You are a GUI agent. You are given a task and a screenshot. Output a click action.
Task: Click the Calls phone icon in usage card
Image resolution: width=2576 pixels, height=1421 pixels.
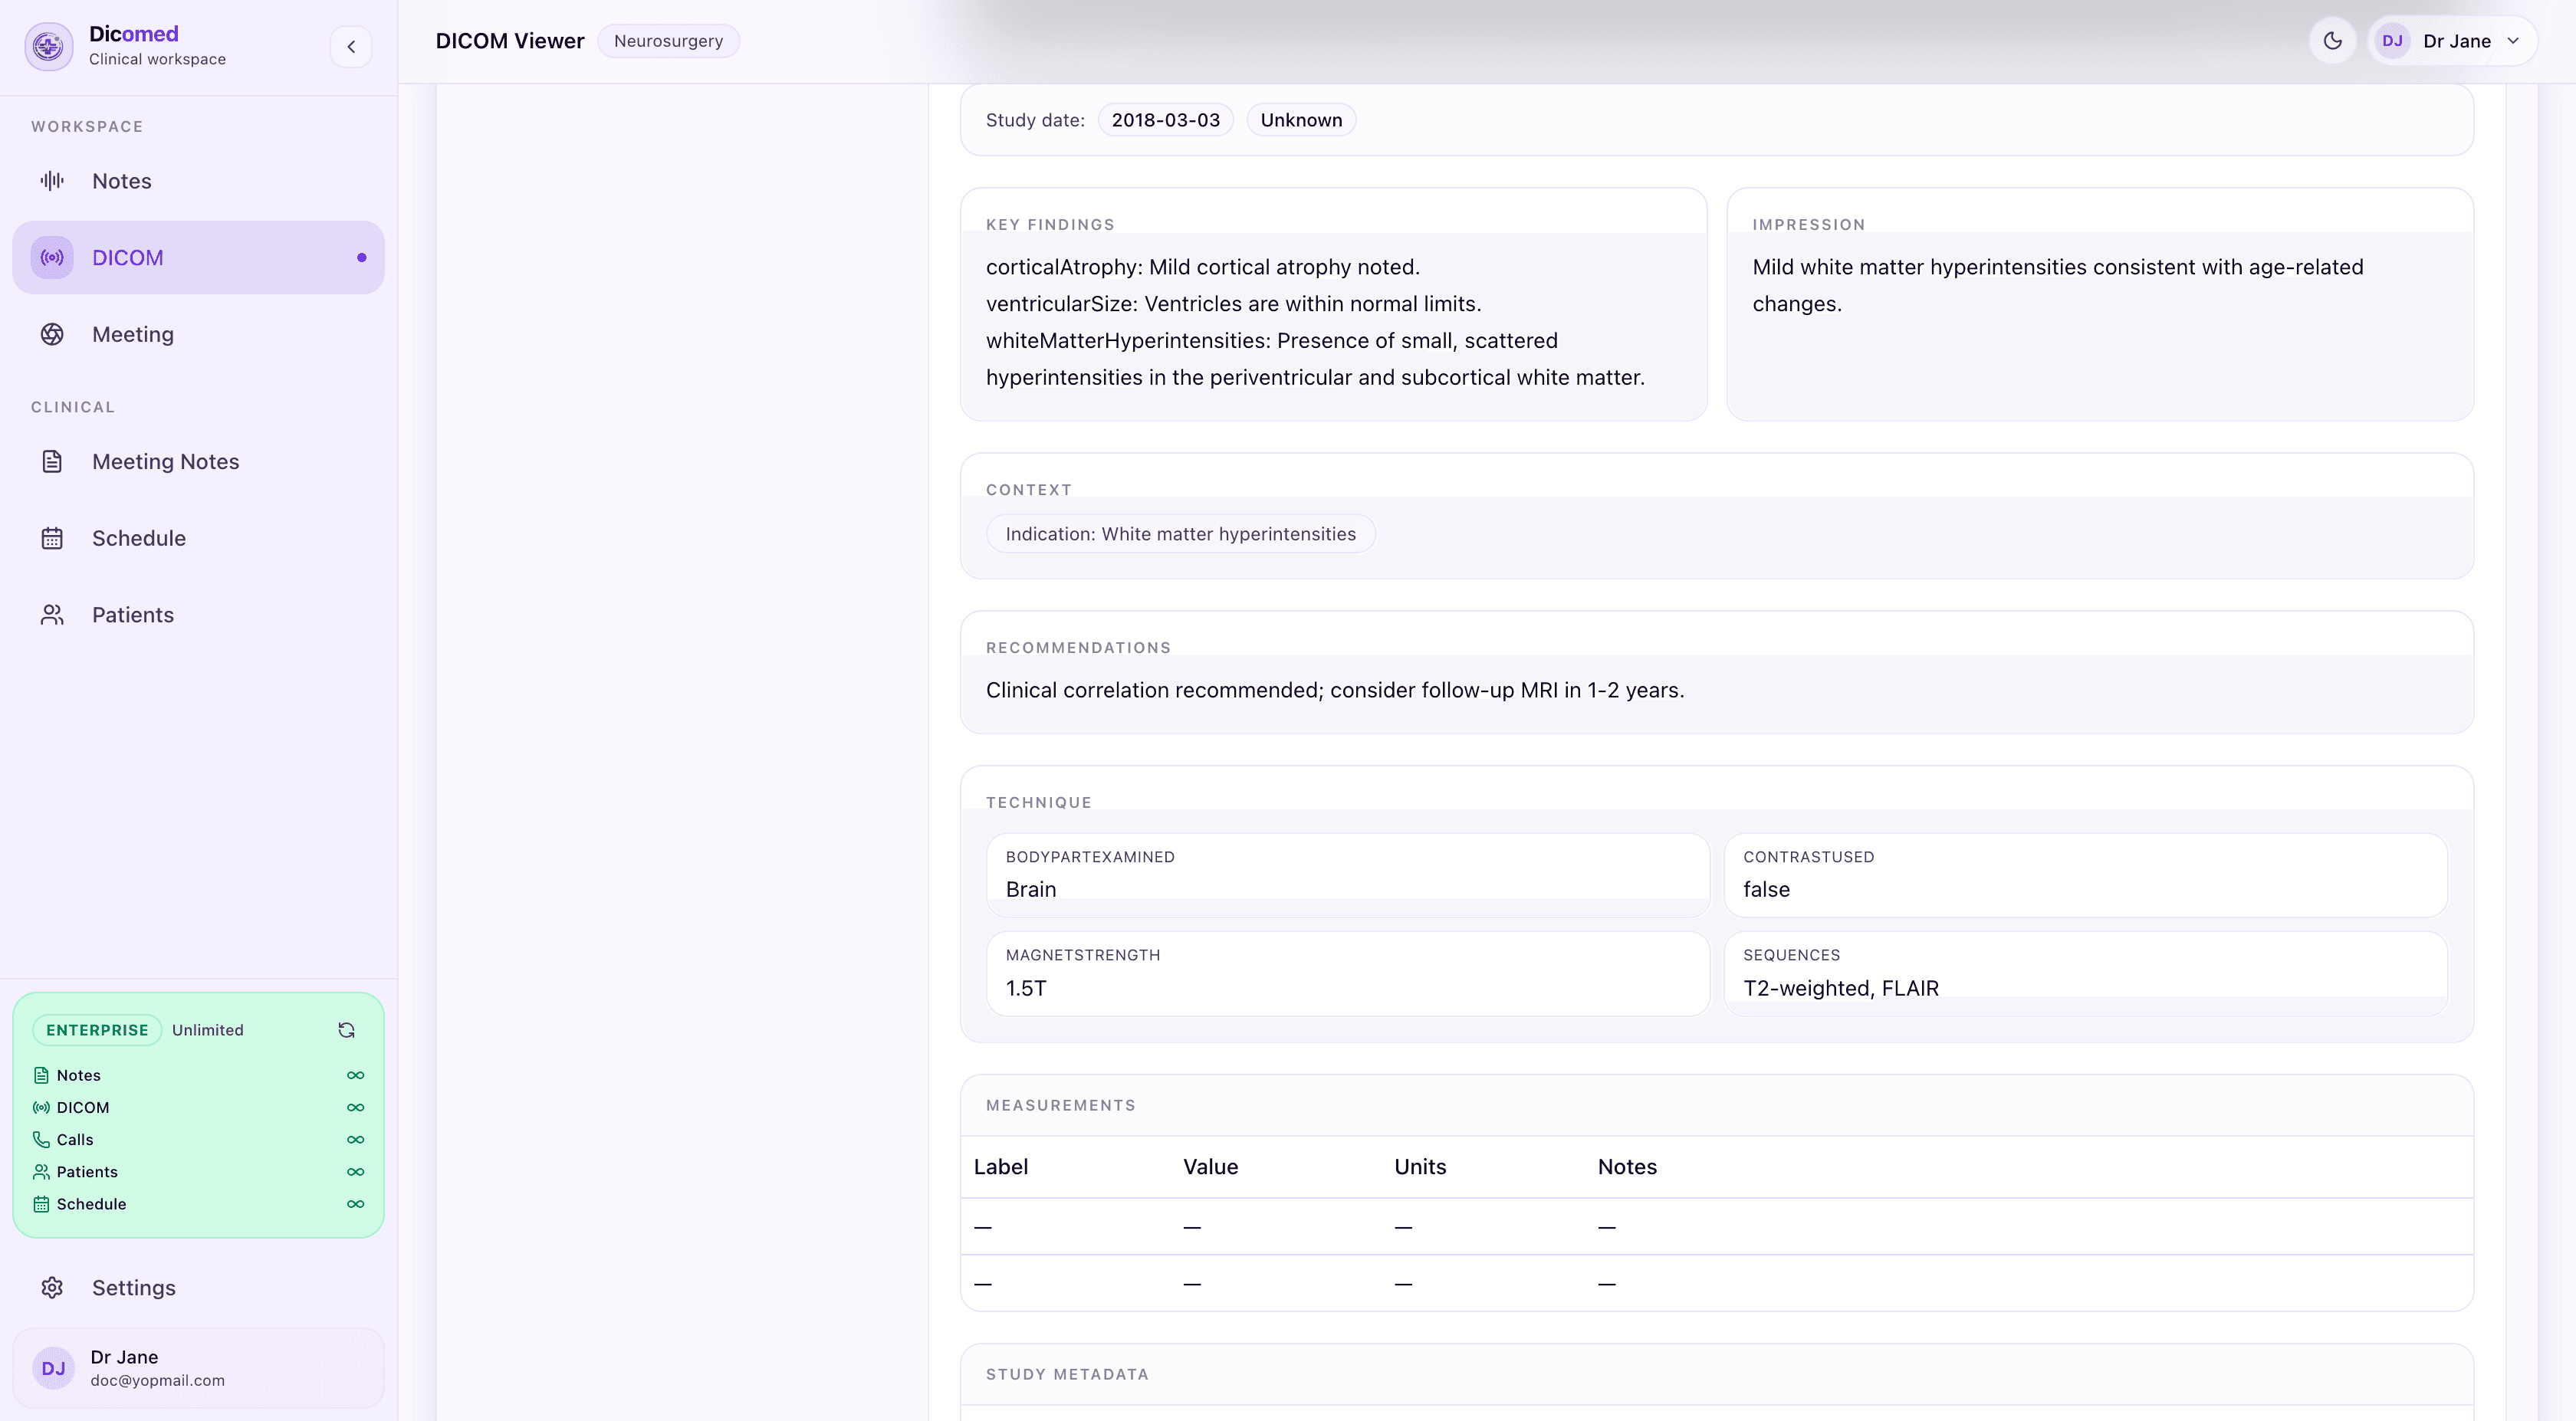[41, 1139]
